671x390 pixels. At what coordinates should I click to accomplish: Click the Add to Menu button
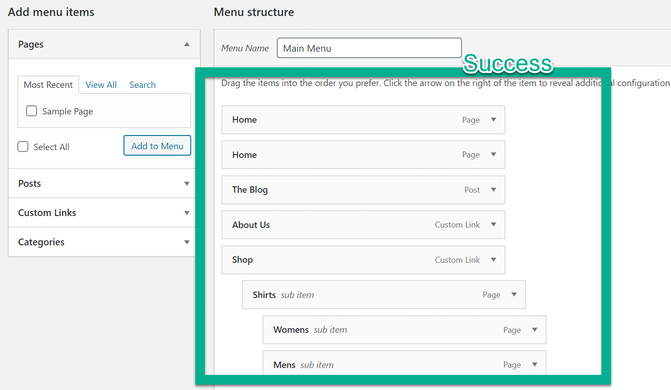coord(157,146)
